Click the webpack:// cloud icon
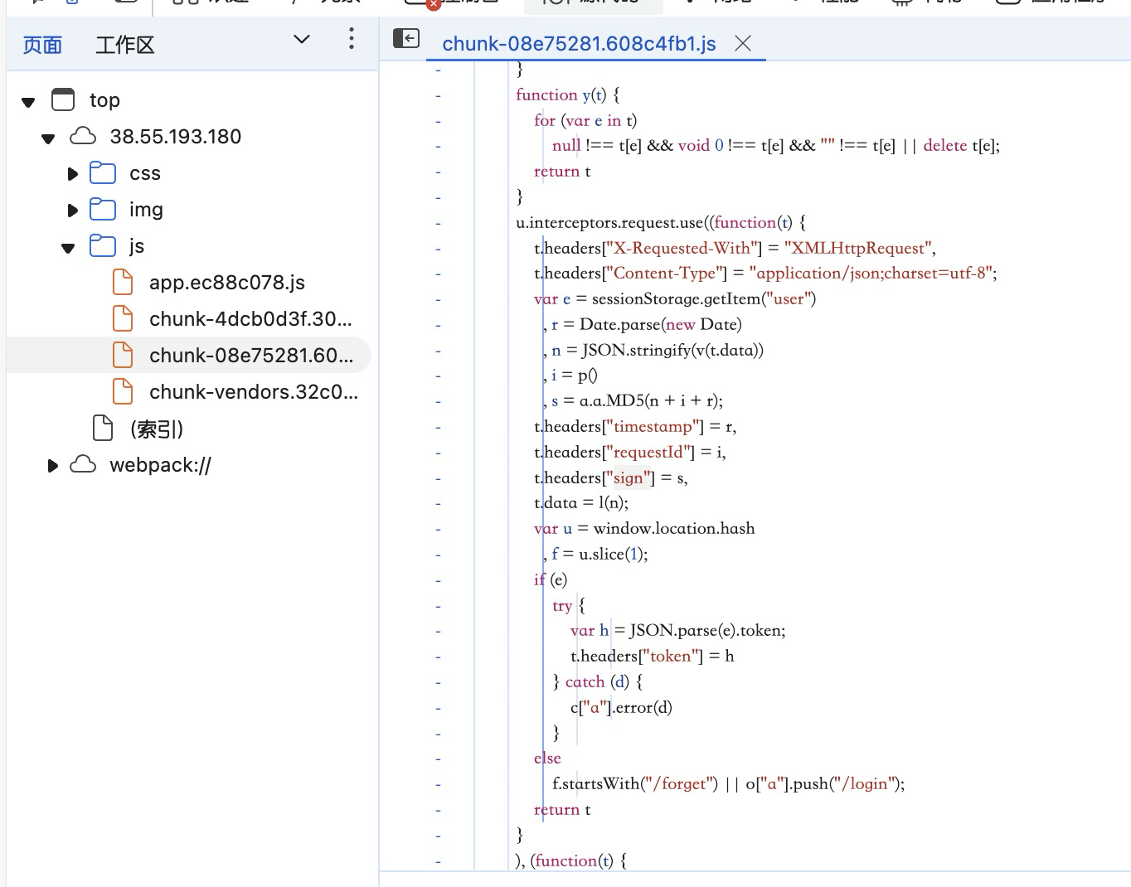The width and height of the screenshot is (1131, 887). [x=83, y=465]
